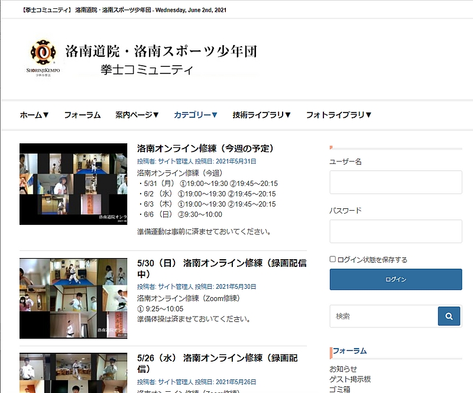Screen dimensions: 473x393
Task: Open the ゲスト掲示板 forum link
Action: click(x=350, y=379)
